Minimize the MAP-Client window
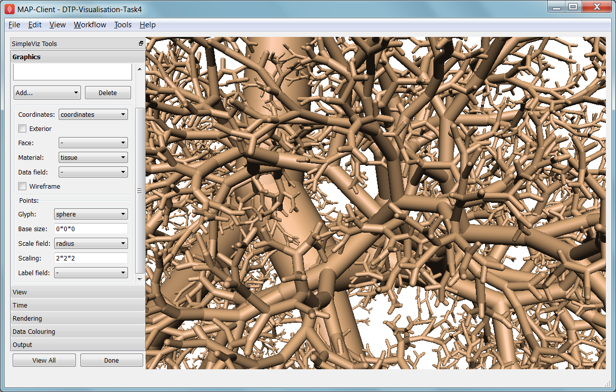Screen dimensions: 616x392 (x=557, y=7)
